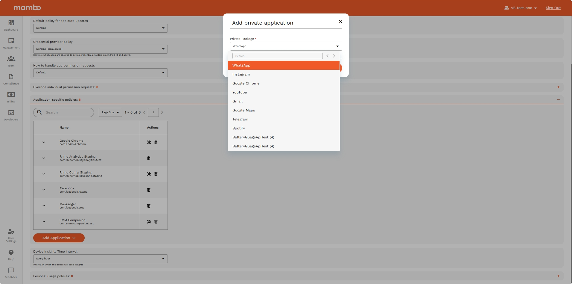Select YouTube from the package list
Screen dimensions: 572x284
(x=284, y=92)
